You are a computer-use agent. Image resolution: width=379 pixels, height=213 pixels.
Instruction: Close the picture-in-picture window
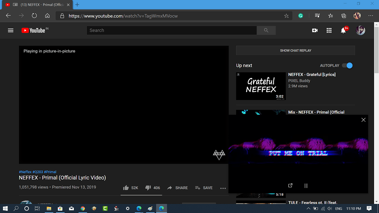point(363,120)
